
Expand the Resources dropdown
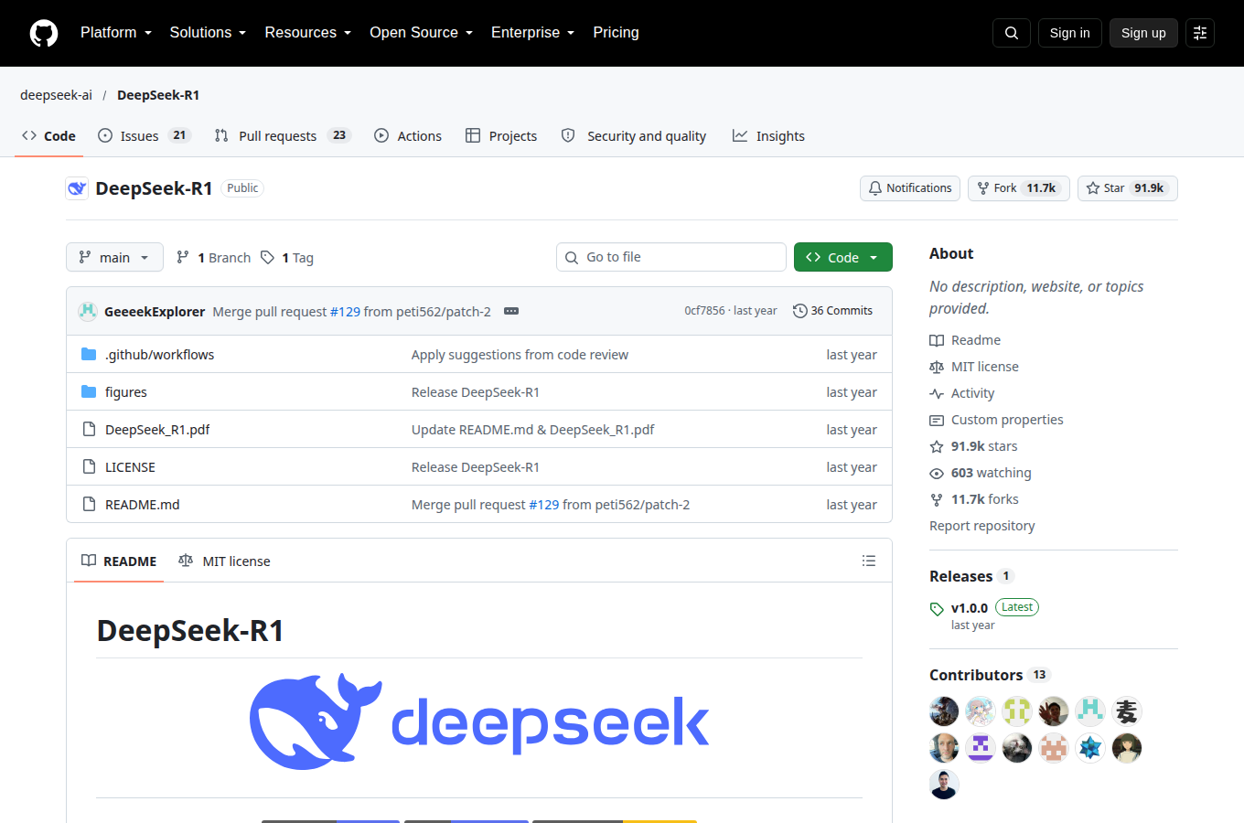click(308, 33)
